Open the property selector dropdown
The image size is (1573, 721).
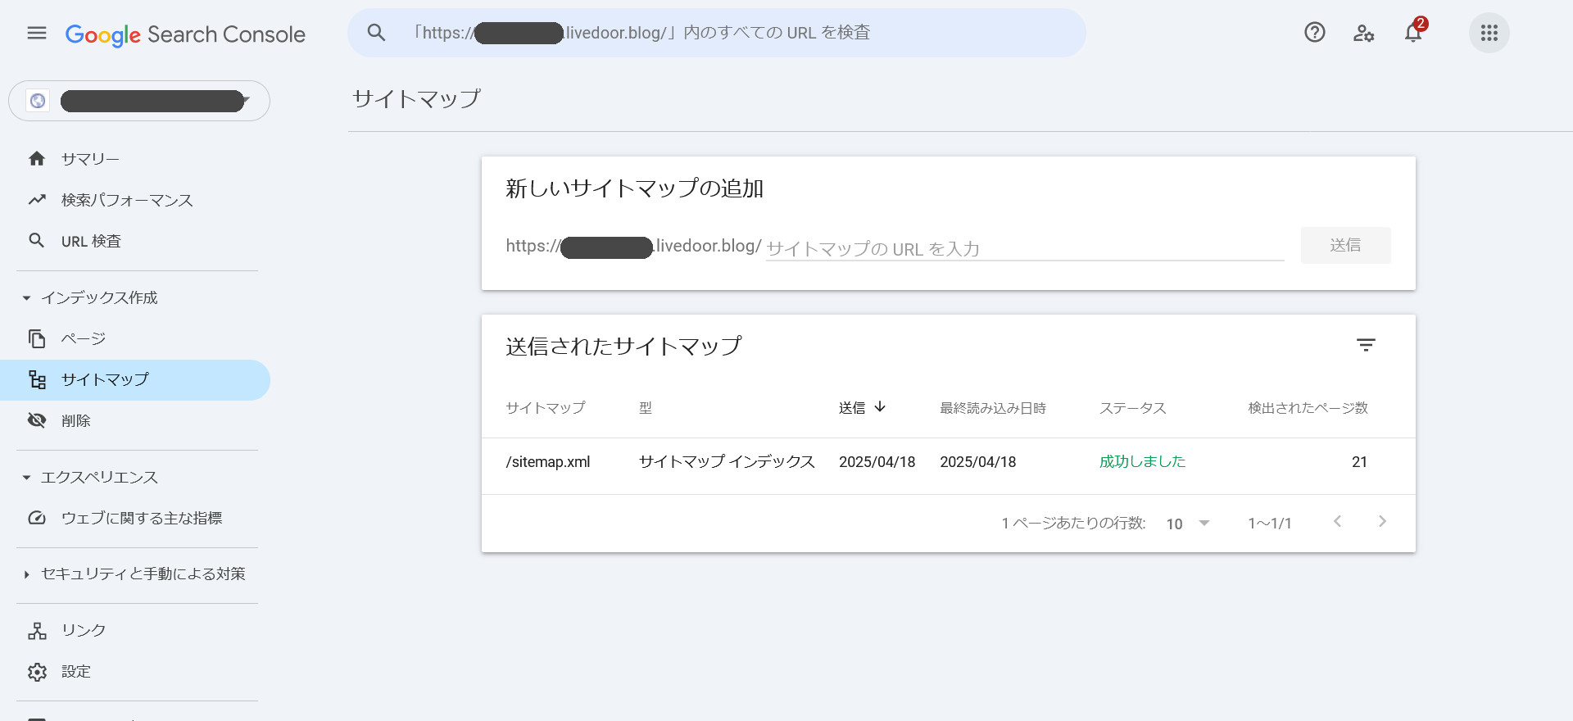139,101
